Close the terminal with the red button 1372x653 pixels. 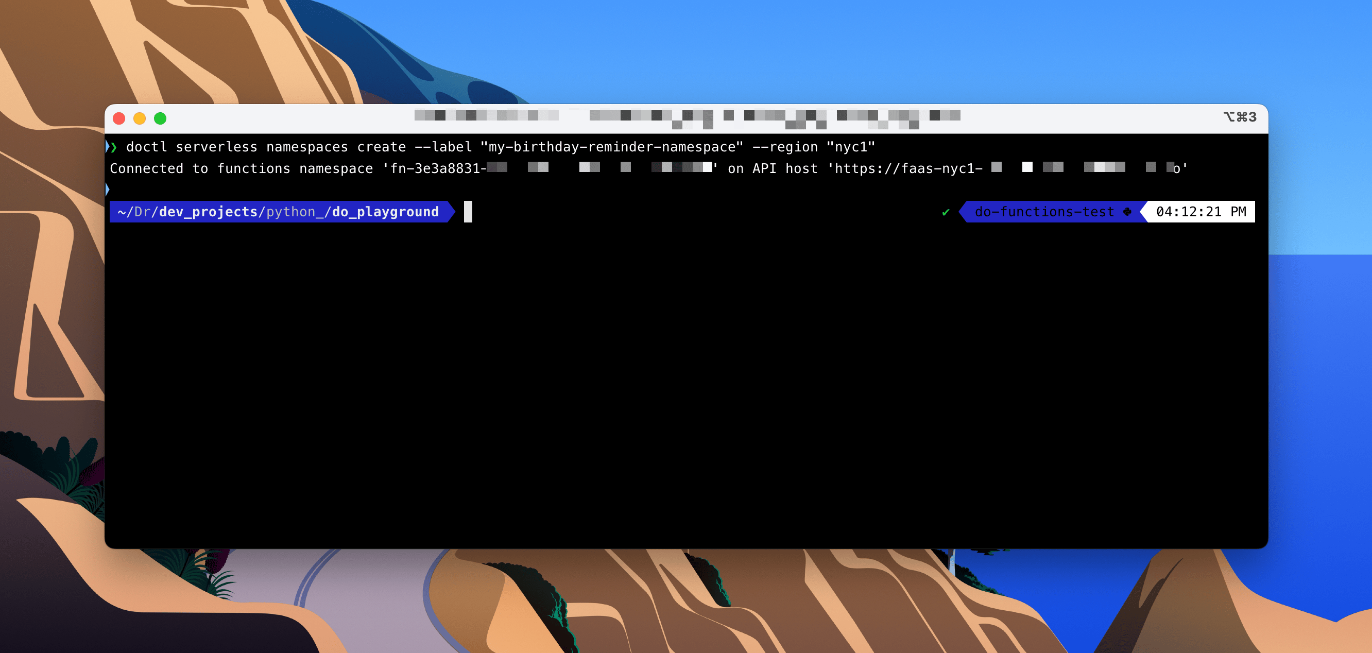tap(119, 118)
